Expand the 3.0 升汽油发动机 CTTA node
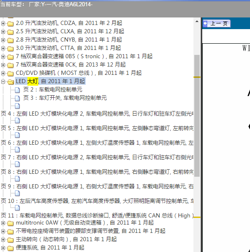 3,48
